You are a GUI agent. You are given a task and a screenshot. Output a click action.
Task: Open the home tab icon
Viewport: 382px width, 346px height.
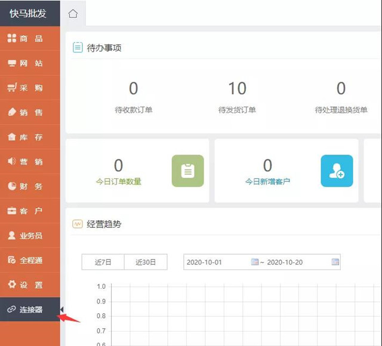click(73, 13)
